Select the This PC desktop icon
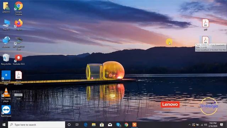Image resolution: width=227 pixels, height=128 pixels. 6,25
